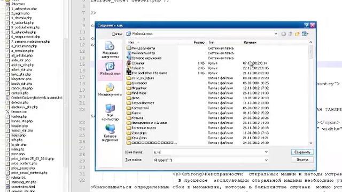
Task: Select the 2012_05_Крым folder
Action: pos(140,78)
